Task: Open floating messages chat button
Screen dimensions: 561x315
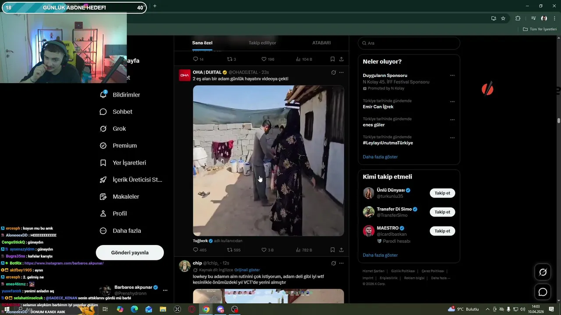Action: [543, 292]
